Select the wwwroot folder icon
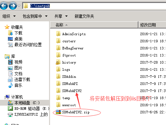 [x=58, y=105]
